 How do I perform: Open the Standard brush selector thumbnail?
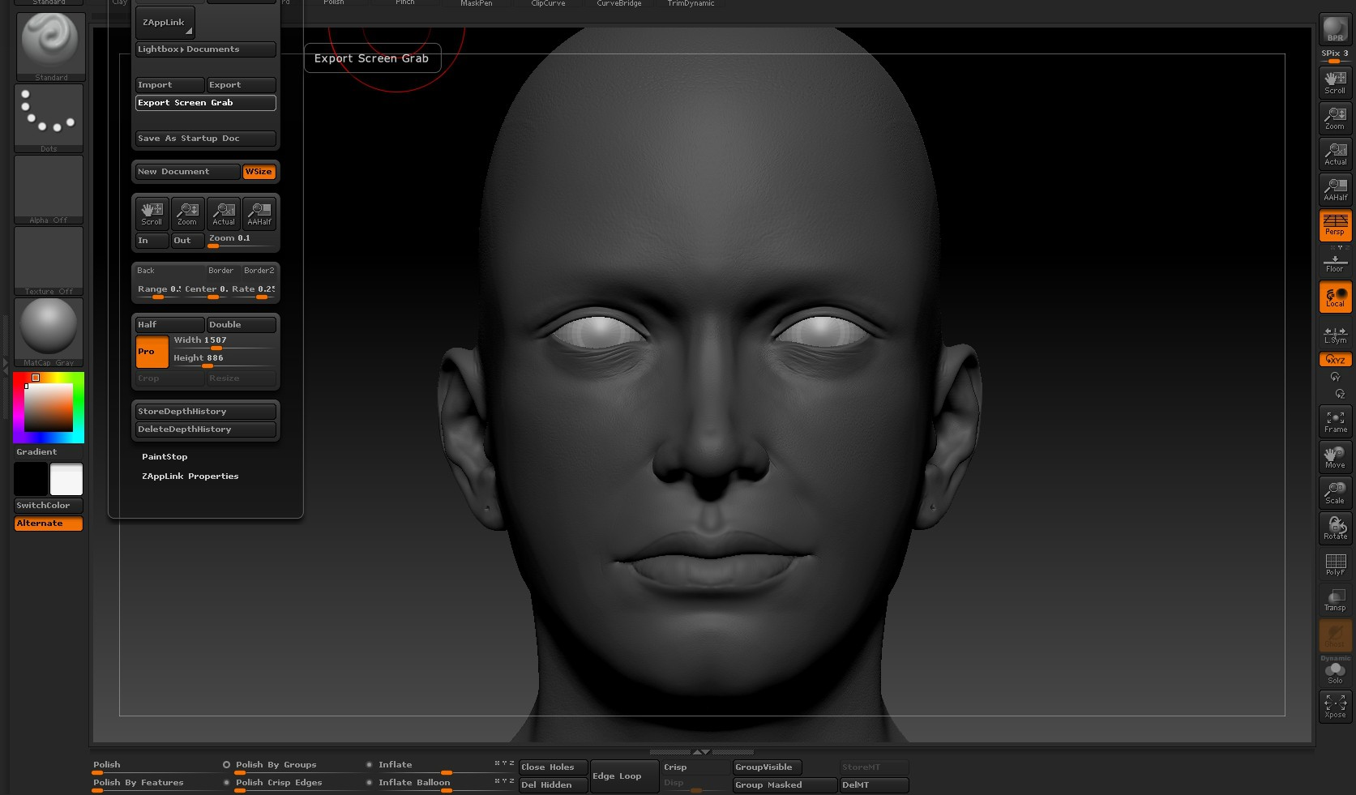(x=50, y=45)
